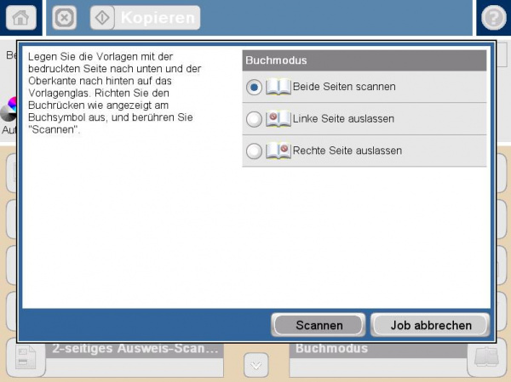Screen dimensions: 511x382
Task: Go to the Home screen icon
Action: pyautogui.click(x=20, y=17)
